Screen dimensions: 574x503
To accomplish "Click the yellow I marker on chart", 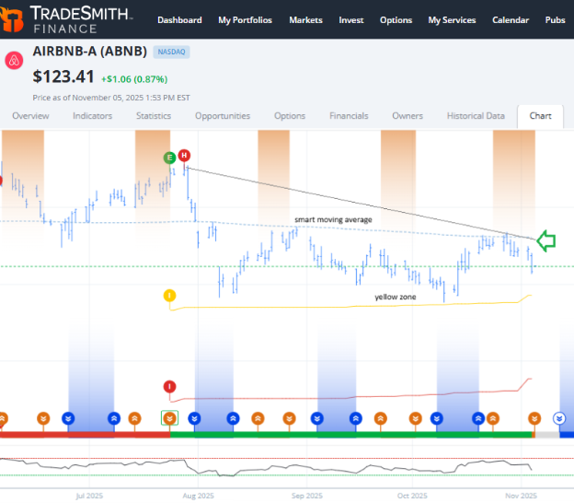I will (x=169, y=296).
